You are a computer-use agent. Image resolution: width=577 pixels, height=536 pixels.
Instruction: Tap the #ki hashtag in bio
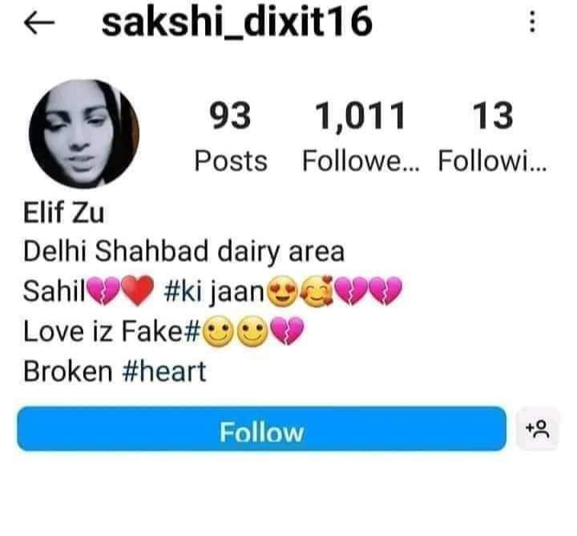pos(180,291)
